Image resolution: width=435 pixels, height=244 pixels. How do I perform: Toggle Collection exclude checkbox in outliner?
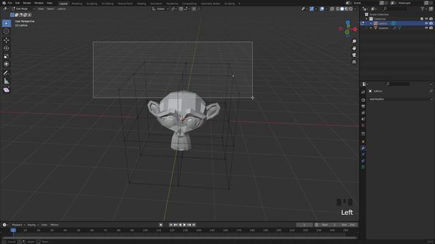(422, 19)
